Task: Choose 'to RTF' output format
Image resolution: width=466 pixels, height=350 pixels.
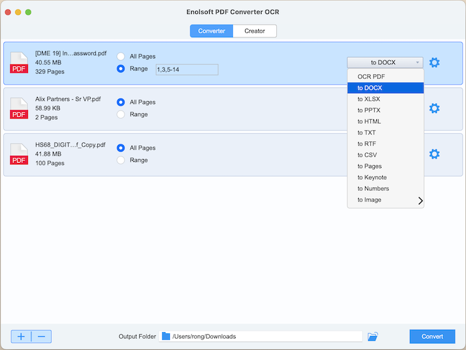Action: 385,144
